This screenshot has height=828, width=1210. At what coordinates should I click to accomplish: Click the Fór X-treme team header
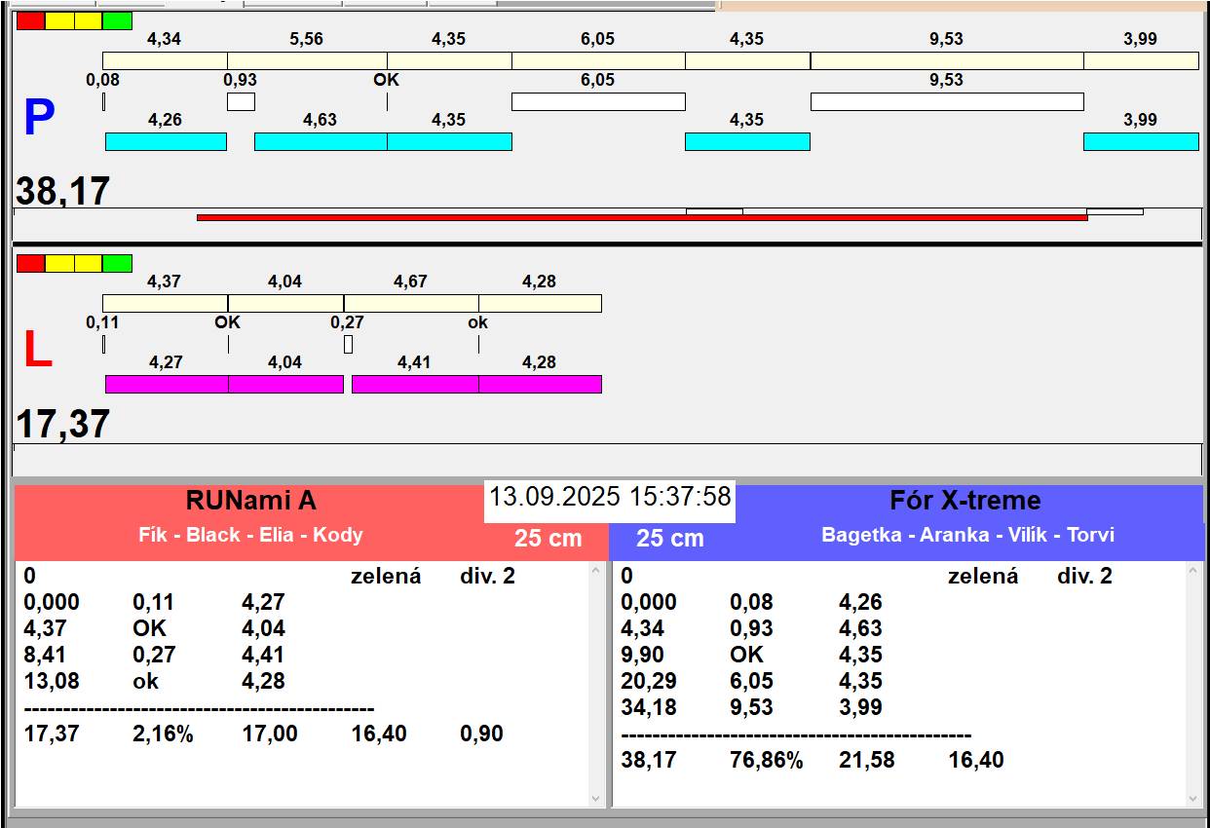point(965,501)
